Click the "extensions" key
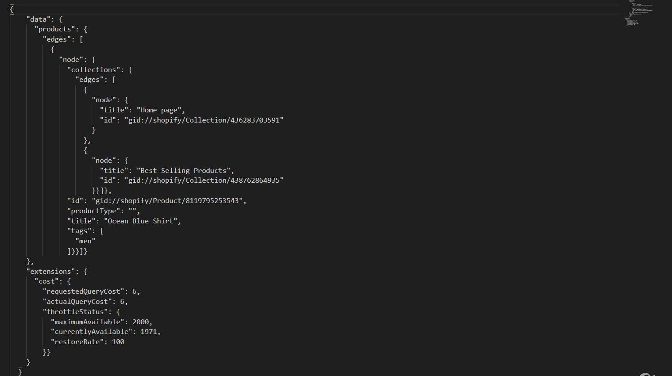This screenshot has width=672, height=376. [50, 272]
